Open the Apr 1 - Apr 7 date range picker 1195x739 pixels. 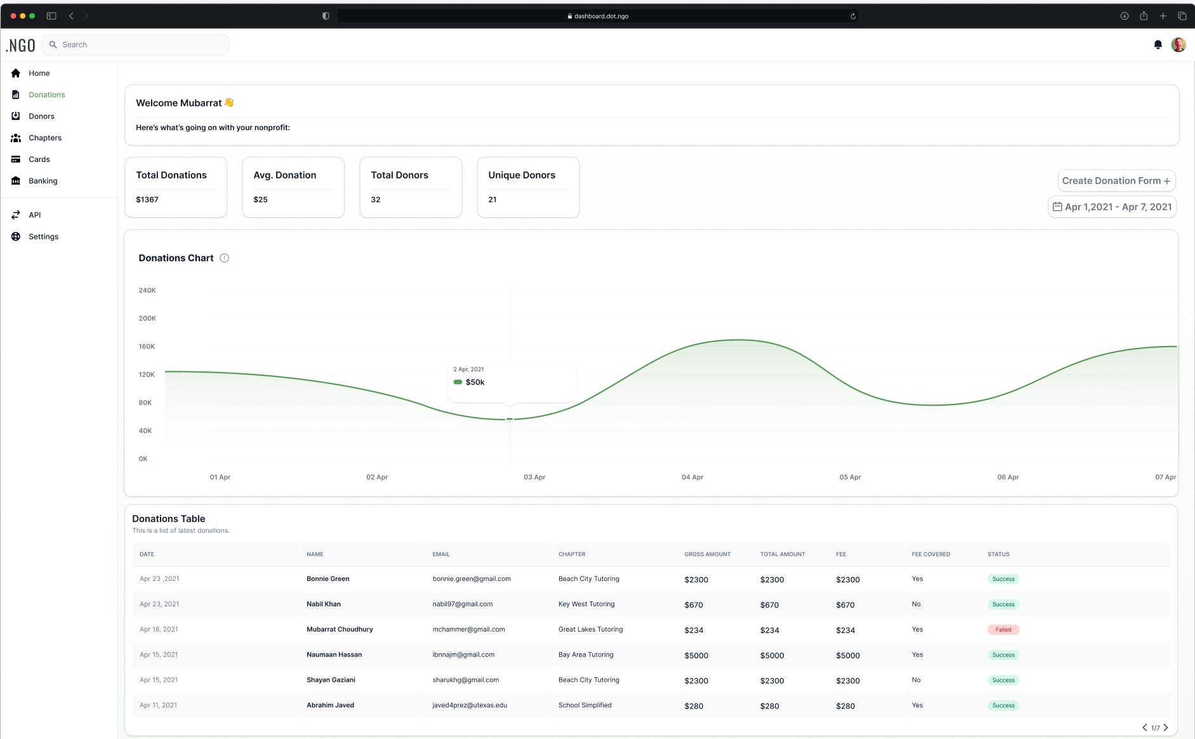click(x=1112, y=207)
